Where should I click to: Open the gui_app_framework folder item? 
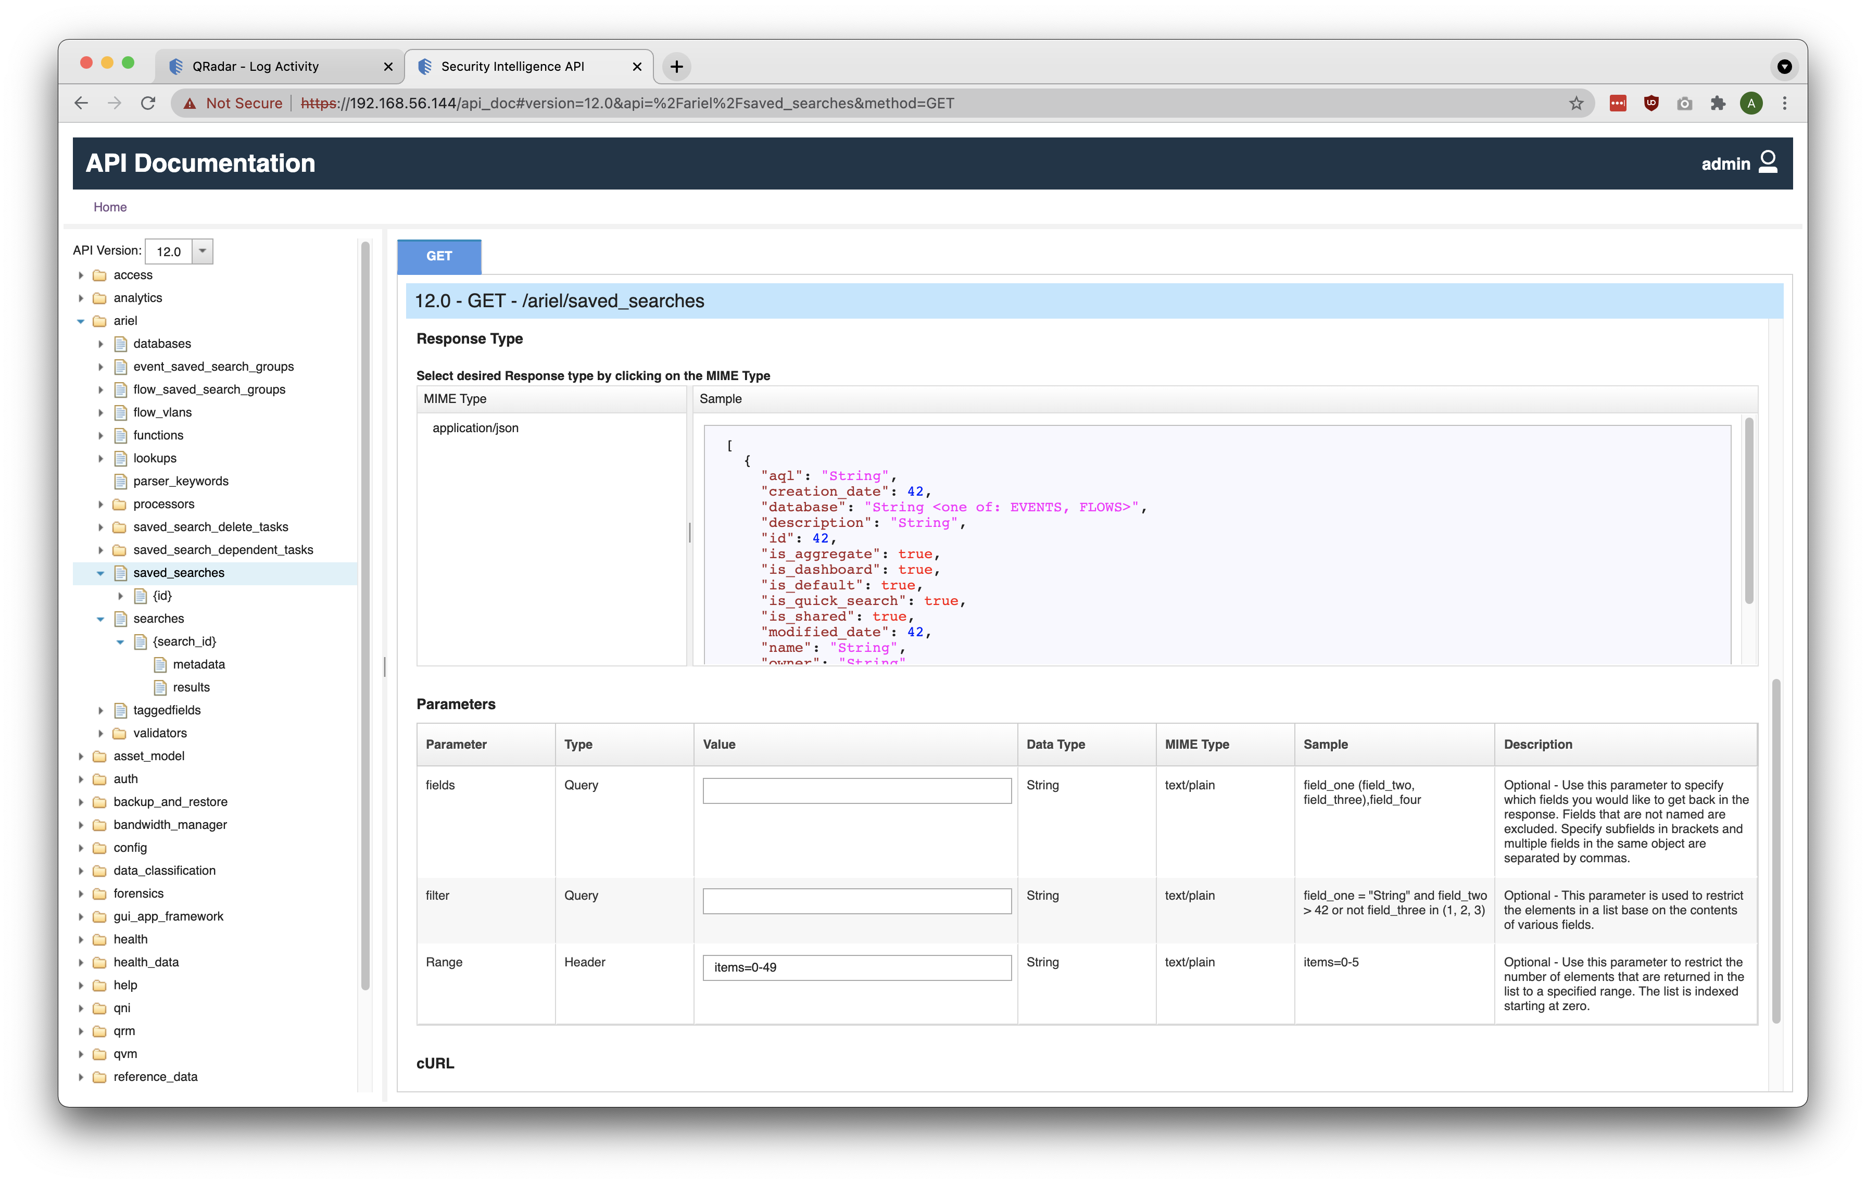coord(168,916)
